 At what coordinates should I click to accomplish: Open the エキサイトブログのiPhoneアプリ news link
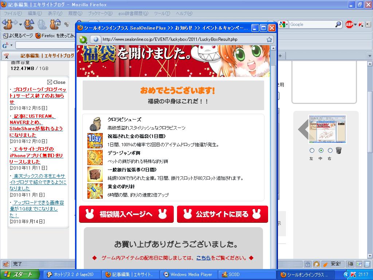click(x=36, y=155)
